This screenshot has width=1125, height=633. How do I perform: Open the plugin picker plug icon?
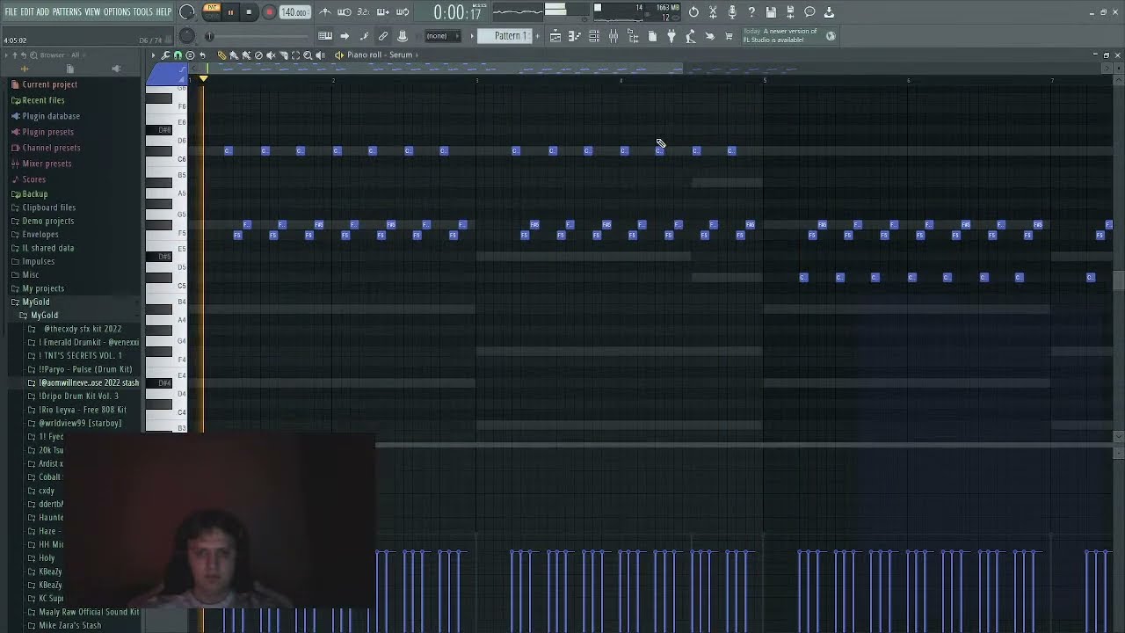[671, 36]
